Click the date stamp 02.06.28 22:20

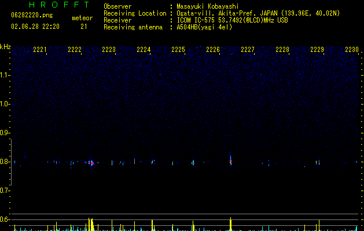point(35,27)
